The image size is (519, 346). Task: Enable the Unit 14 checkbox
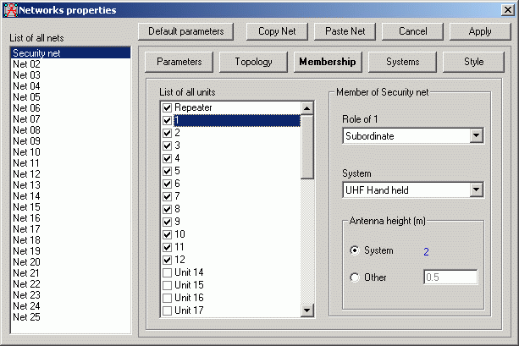coord(167,273)
